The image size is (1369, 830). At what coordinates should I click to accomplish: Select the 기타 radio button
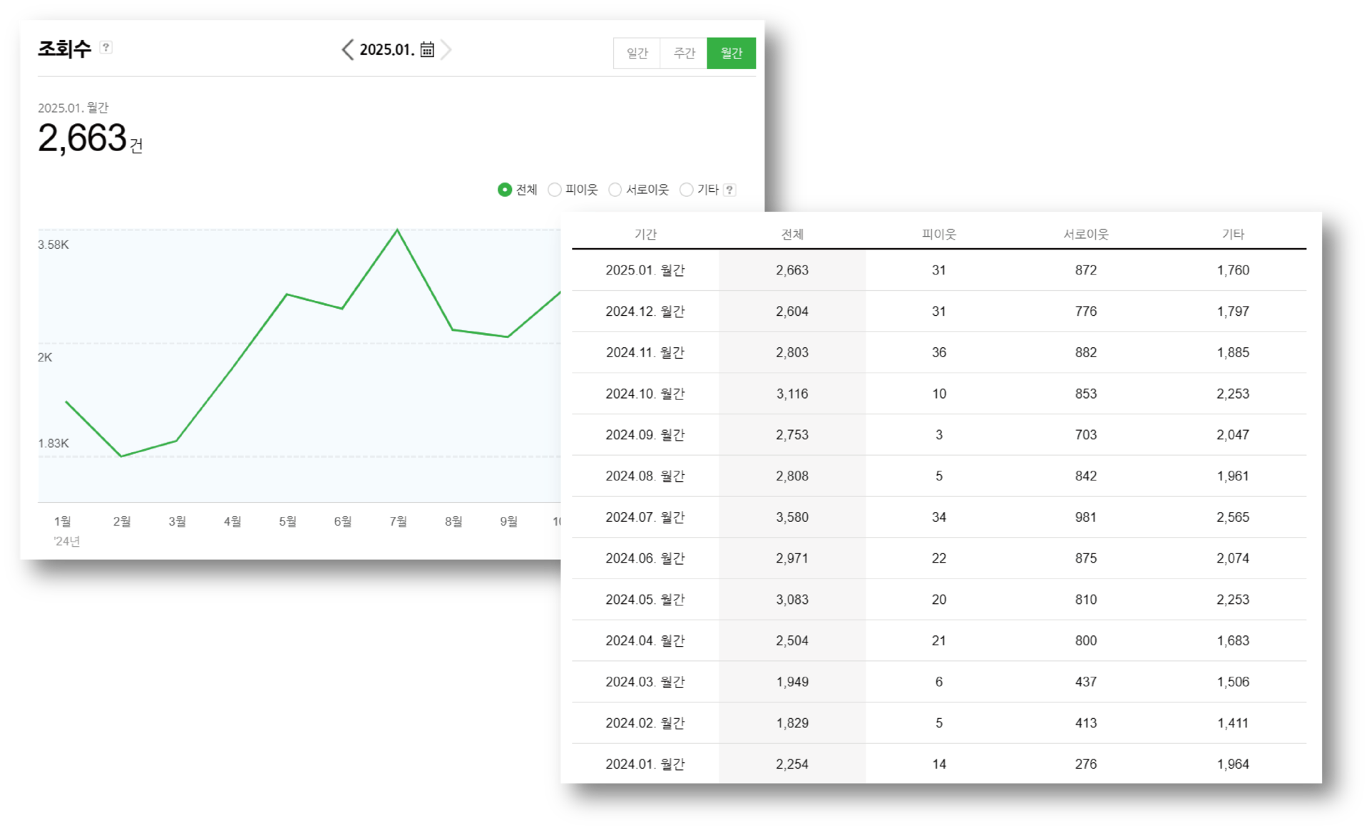(687, 190)
